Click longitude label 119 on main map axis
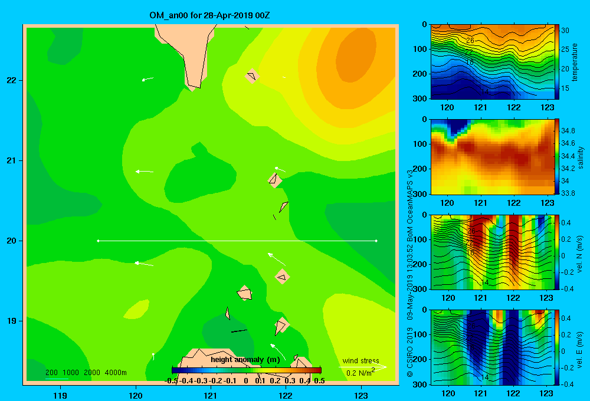 click(x=60, y=395)
